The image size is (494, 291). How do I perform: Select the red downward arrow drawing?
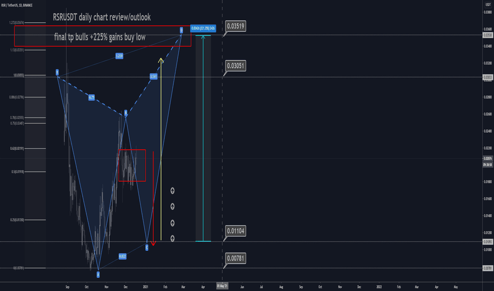pyautogui.click(x=153, y=198)
